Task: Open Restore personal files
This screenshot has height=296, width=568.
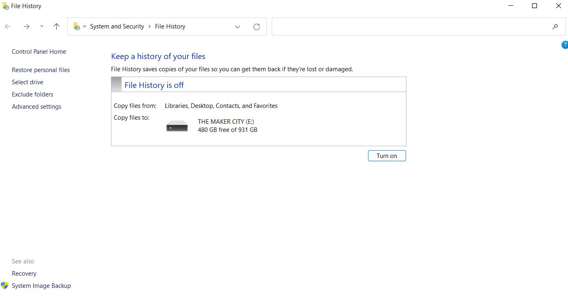Action: [x=41, y=70]
